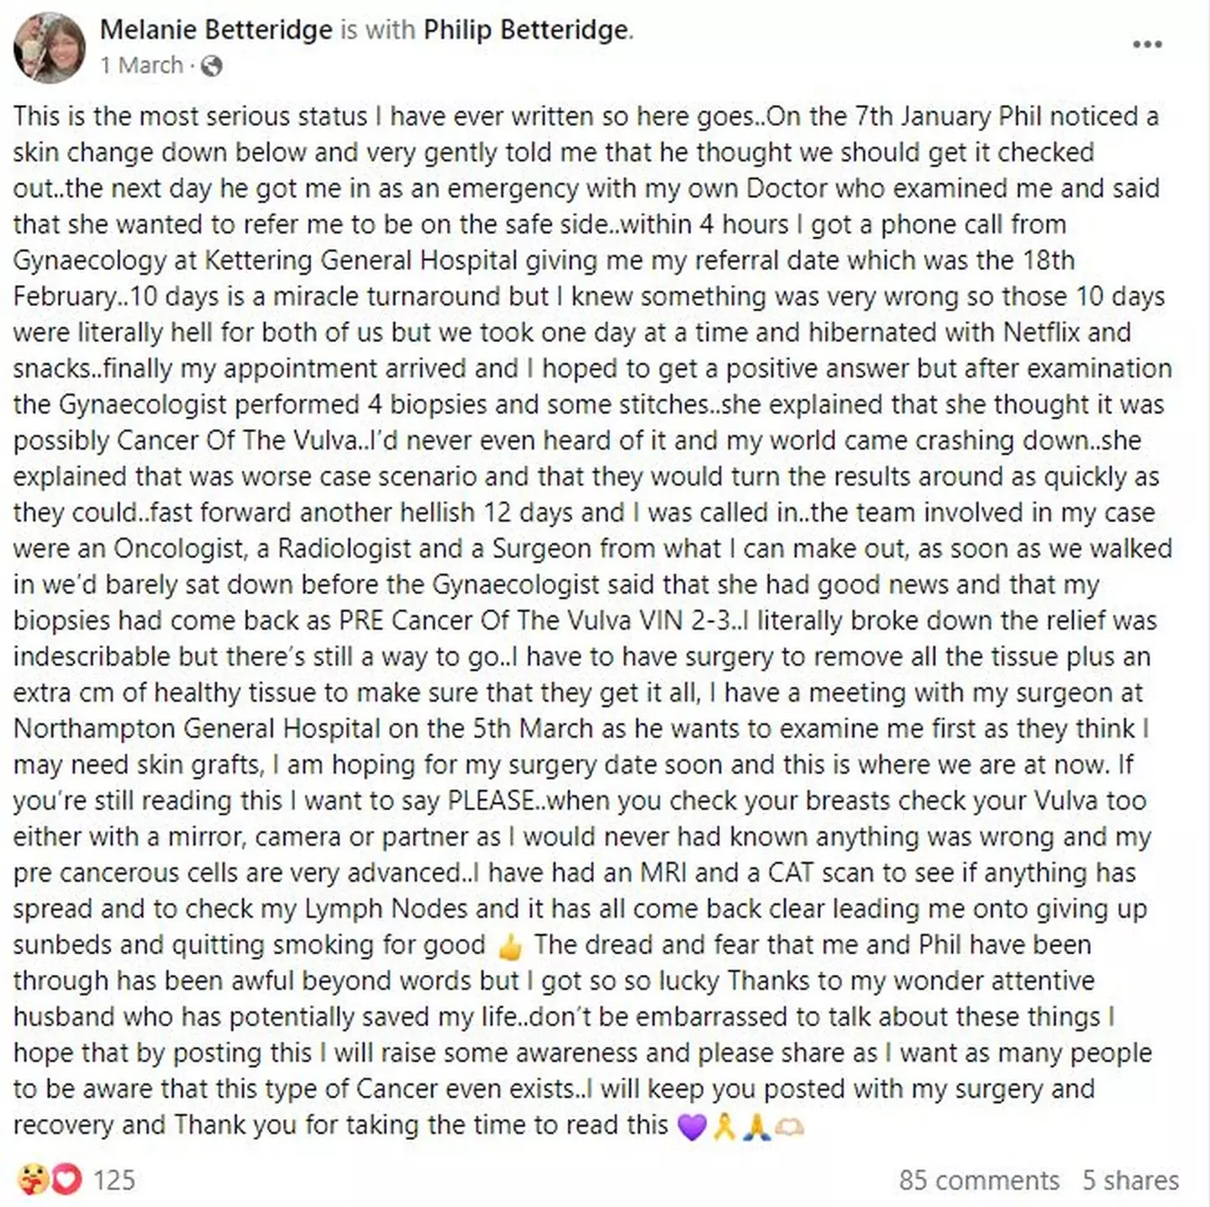Click the care reaction emoji icon
The width and height of the screenshot is (1210, 1207).
click(32, 1179)
